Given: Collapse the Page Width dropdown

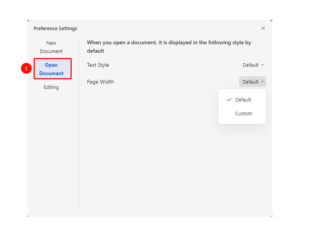Looking at the screenshot, I should [252, 82].
